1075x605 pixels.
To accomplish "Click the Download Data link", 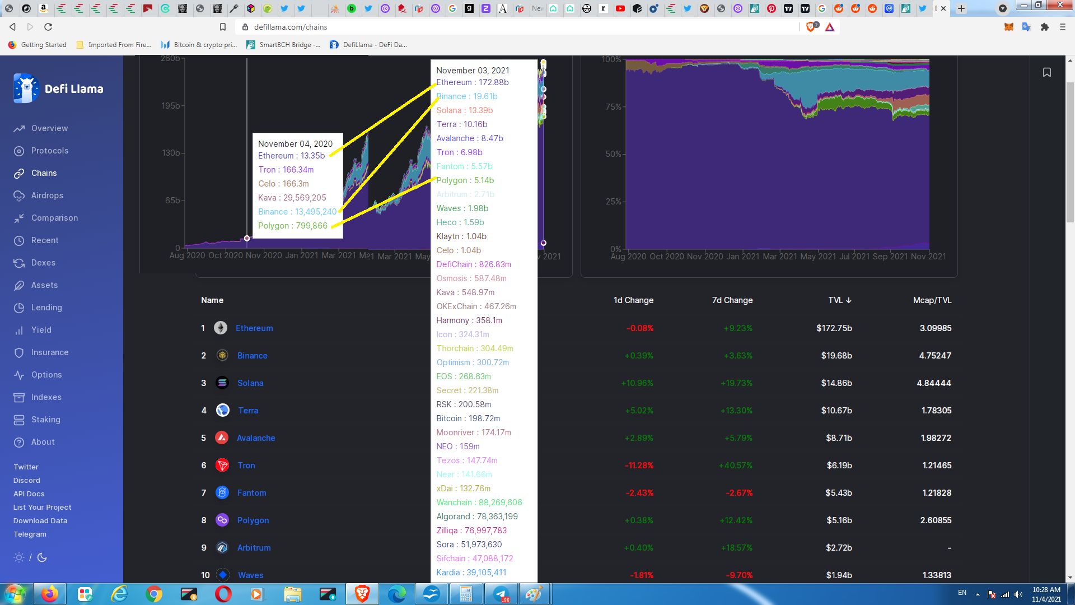I will tap(40, 520).
